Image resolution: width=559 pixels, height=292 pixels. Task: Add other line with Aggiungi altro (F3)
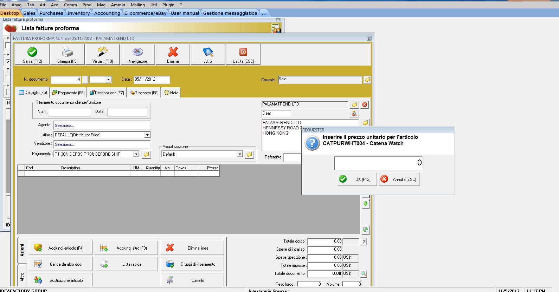point(126,248)
